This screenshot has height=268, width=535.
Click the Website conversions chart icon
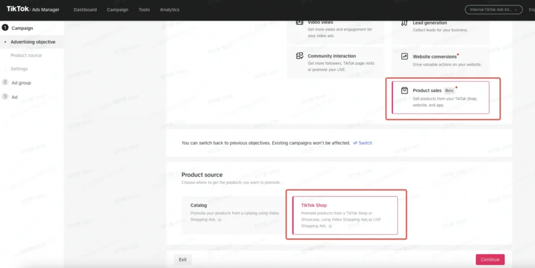pos(404,56)
